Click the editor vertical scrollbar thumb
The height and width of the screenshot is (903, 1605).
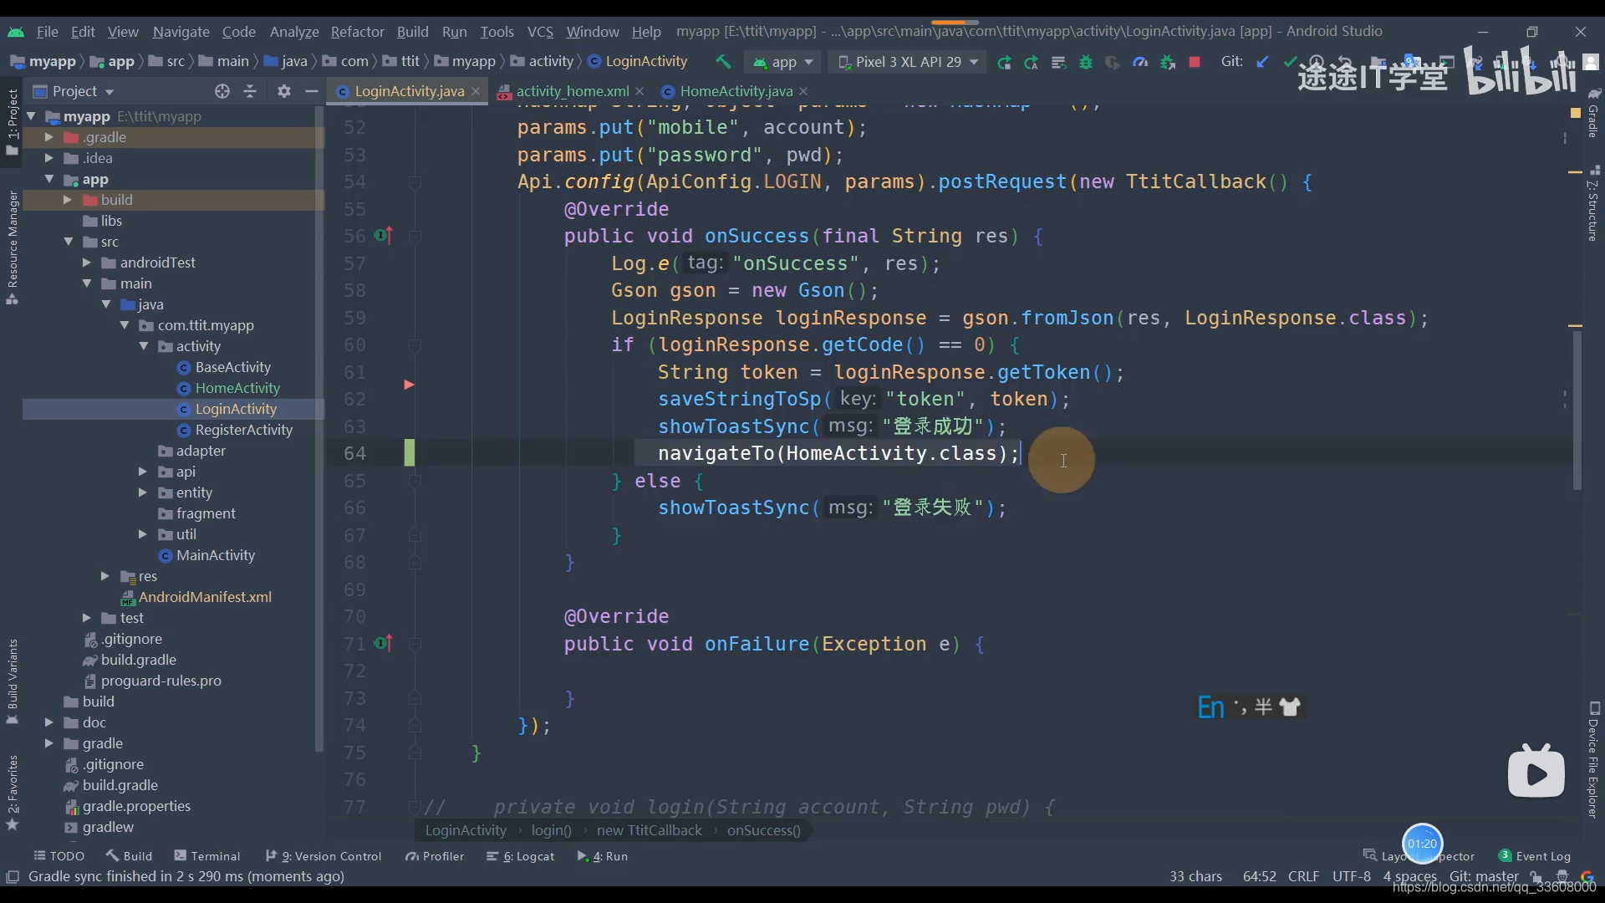click(x=1577, y=410)
